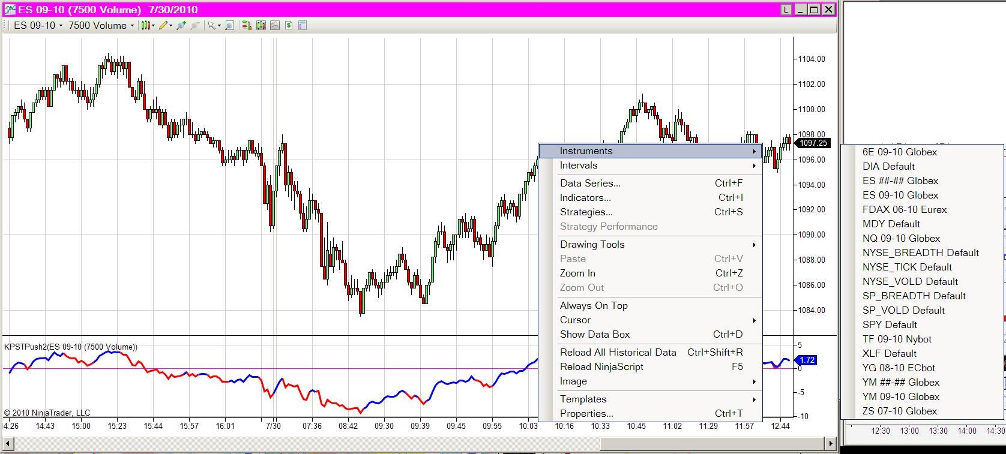Screen dimensions: 1006x454
Task: Toggle the L link button in title bar
Action: click(786, 10)
